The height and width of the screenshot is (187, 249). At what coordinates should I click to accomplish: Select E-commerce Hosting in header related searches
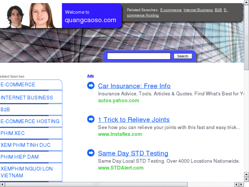(x=143, y=15)
